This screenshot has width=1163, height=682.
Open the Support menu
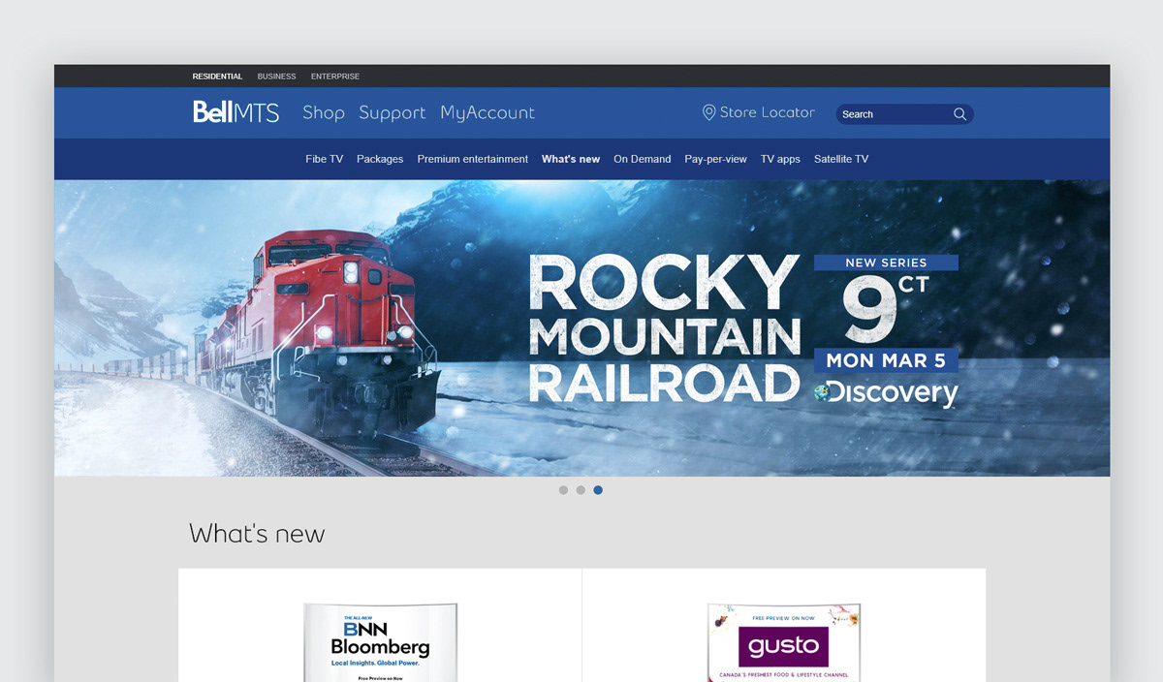click(393, 113)
